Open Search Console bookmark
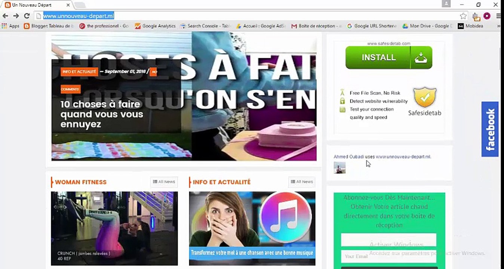504x269 pixels. [x=206, y=26]
